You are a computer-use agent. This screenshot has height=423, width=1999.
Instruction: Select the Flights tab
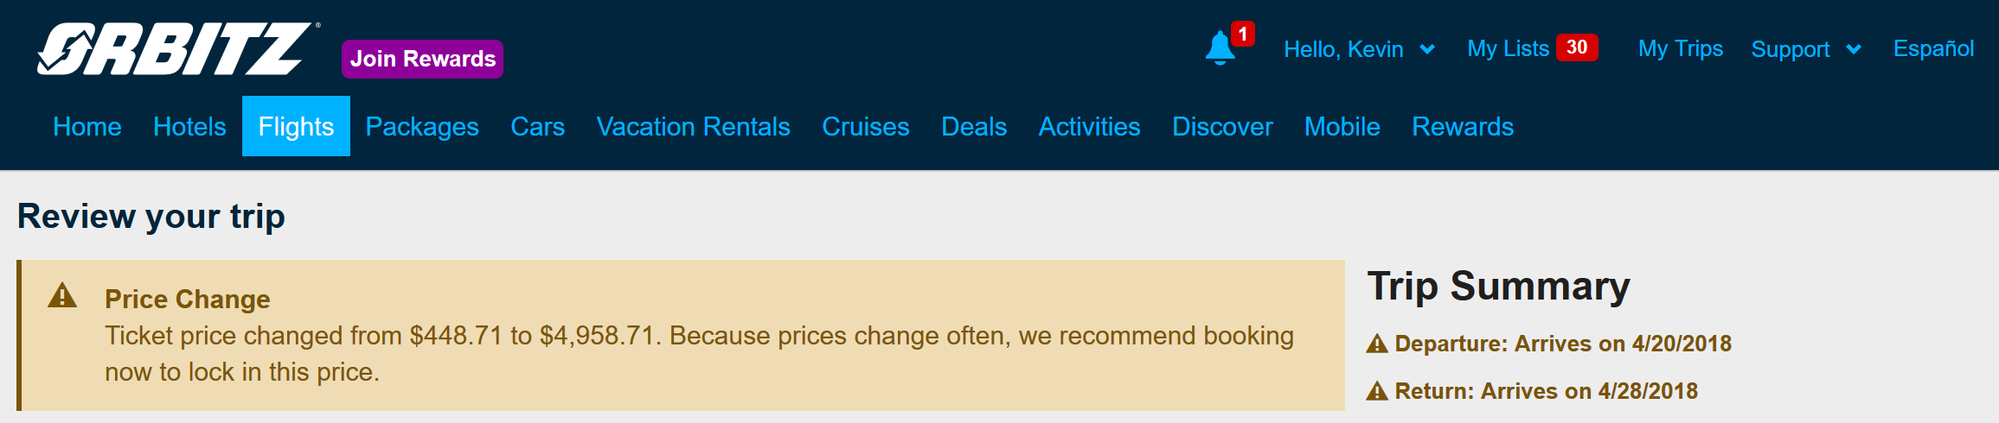296,126
